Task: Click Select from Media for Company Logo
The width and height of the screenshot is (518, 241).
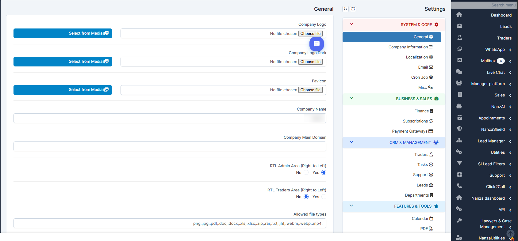Action: [x=63, y=33]
